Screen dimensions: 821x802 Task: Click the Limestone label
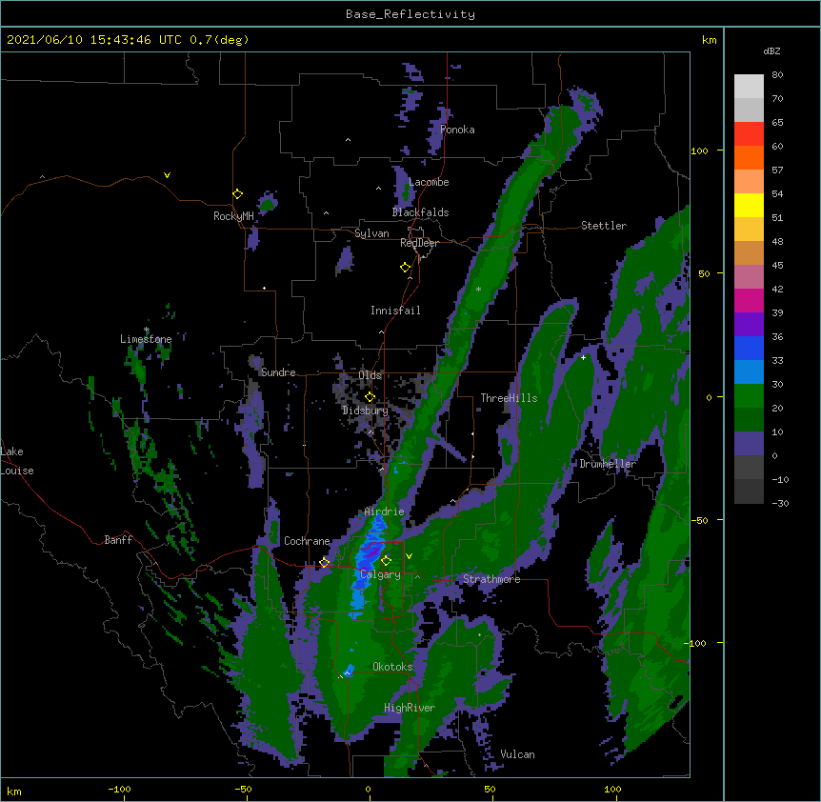(146, 339)
